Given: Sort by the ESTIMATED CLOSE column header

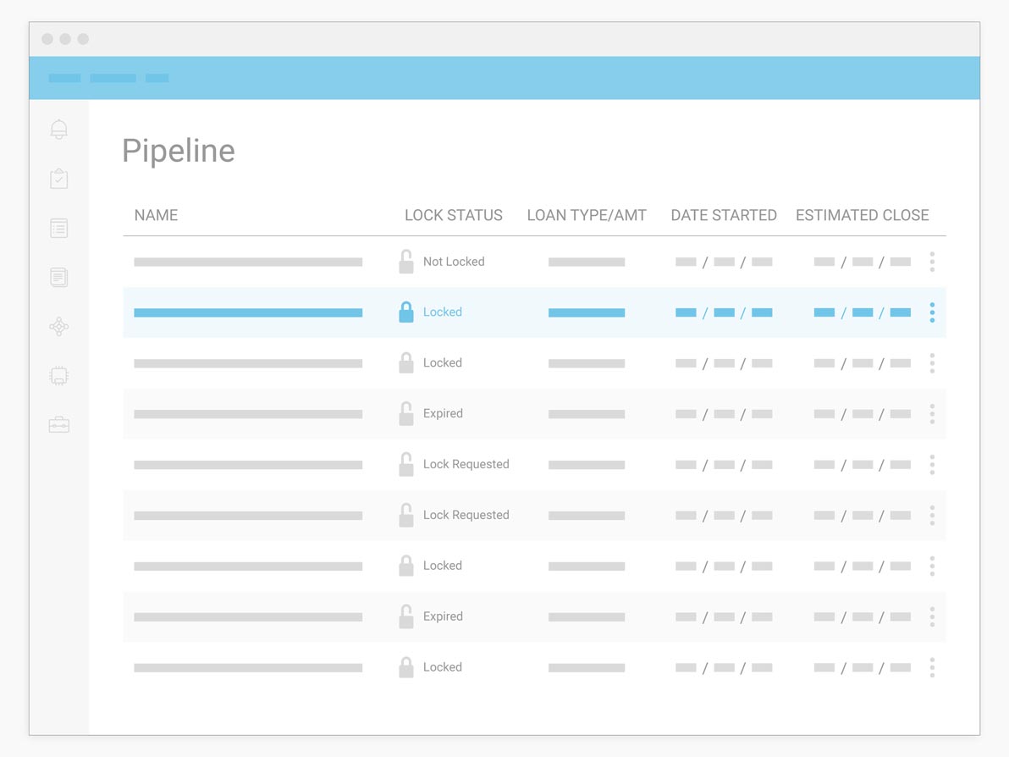Looking at the screenshot, I should point(862,215).
